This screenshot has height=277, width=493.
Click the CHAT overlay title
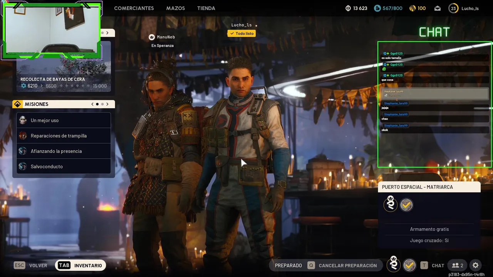[x=434, y=32]
